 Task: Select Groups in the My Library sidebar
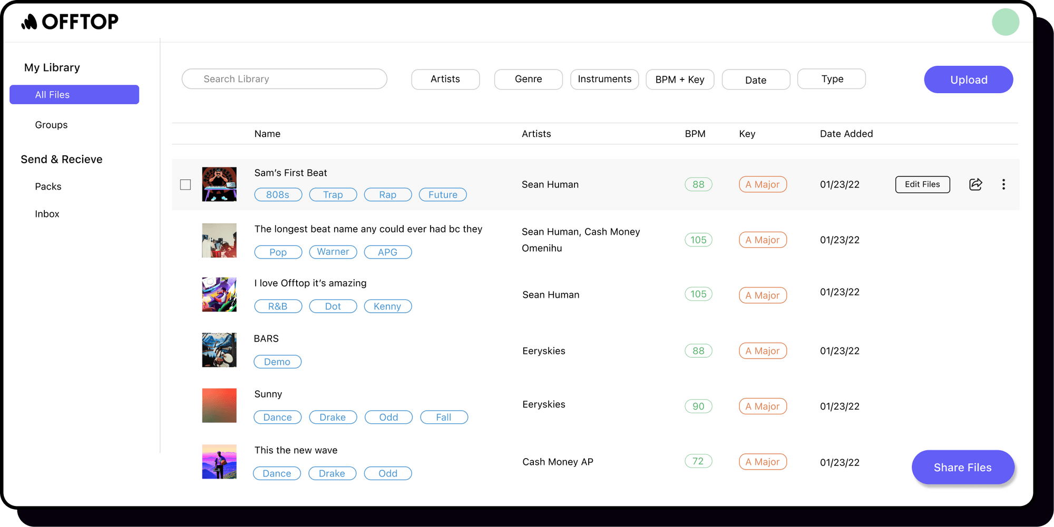click(x=51, y=125)
